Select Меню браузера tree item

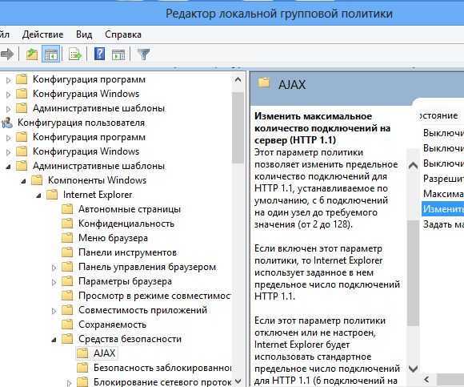tap(113, 238)
